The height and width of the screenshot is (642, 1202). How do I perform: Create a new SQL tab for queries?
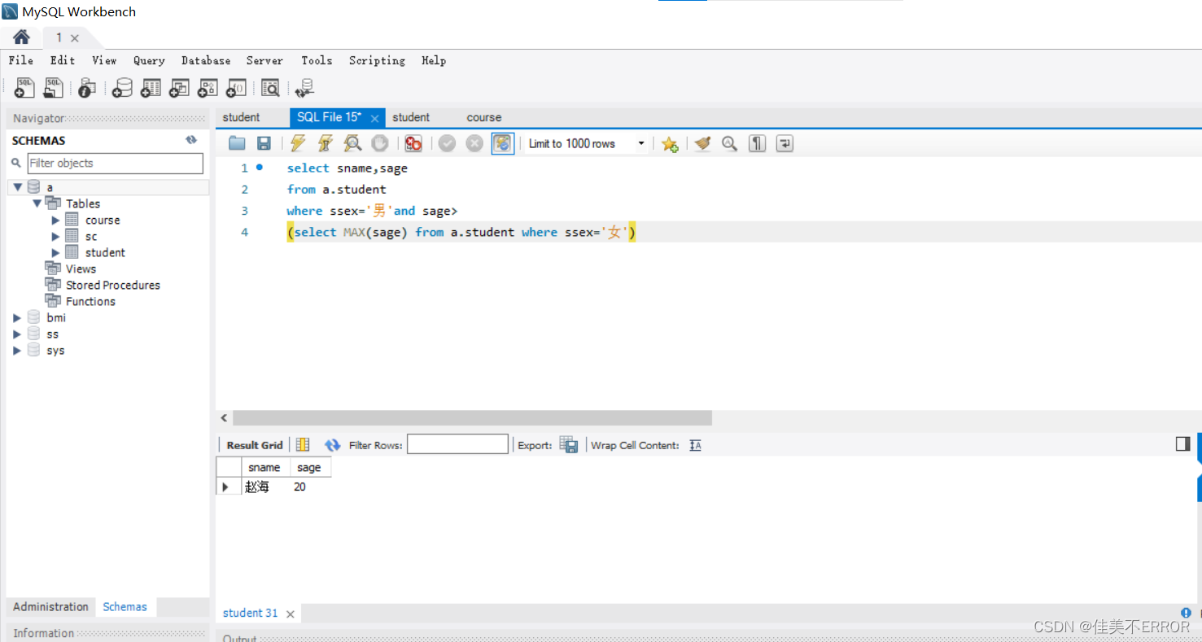pyautogui.click(x=24, y=88)
